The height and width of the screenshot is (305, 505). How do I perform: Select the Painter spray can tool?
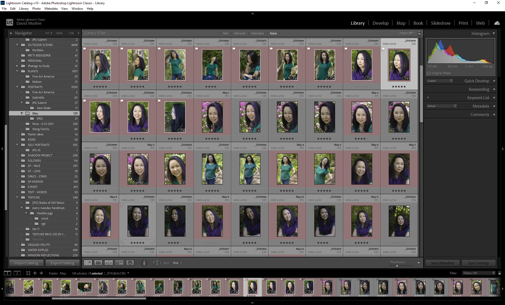[x=144, y=263]
